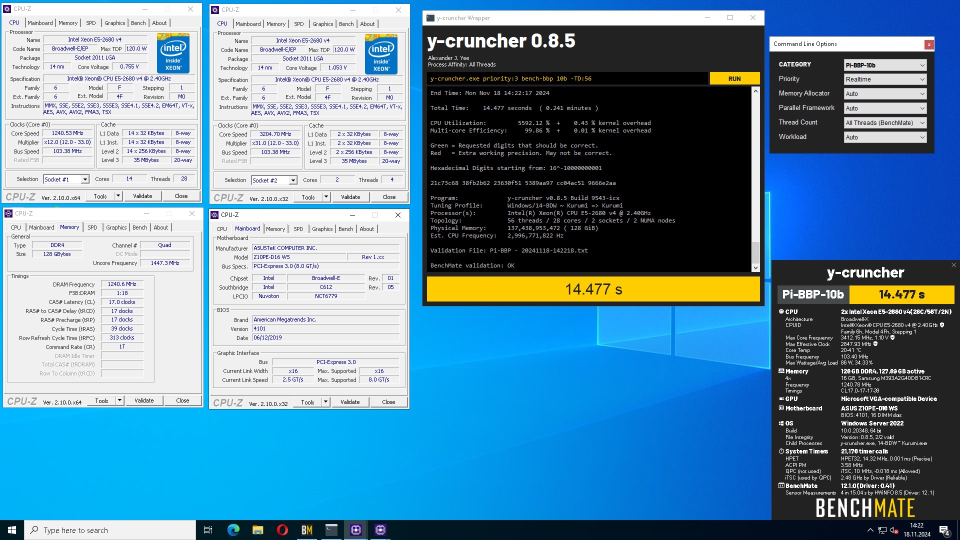Switch to the y-cruncher console taskbar icon
This screenshot has height=540, width=960.
pyautogui.click(x=331, y=530)
